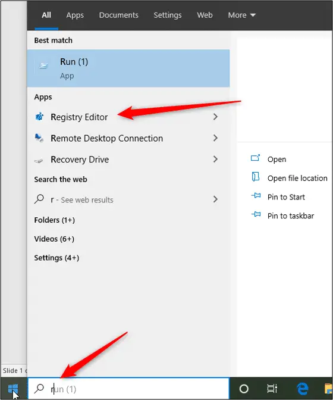The image size is (333, 400).
Task: Click Open in the right pane
Action: [277, 159]
